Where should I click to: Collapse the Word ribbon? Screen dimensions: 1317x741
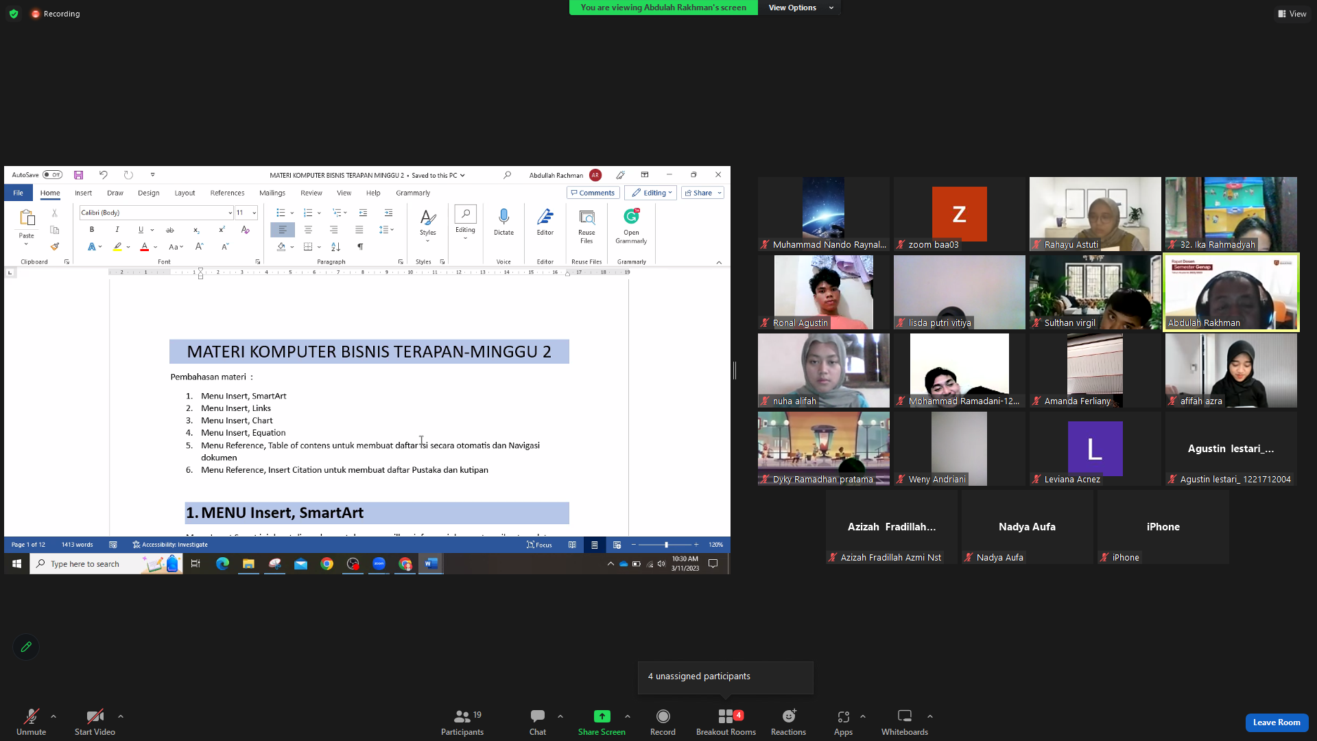pyautogui.click(x=719, y=262)
